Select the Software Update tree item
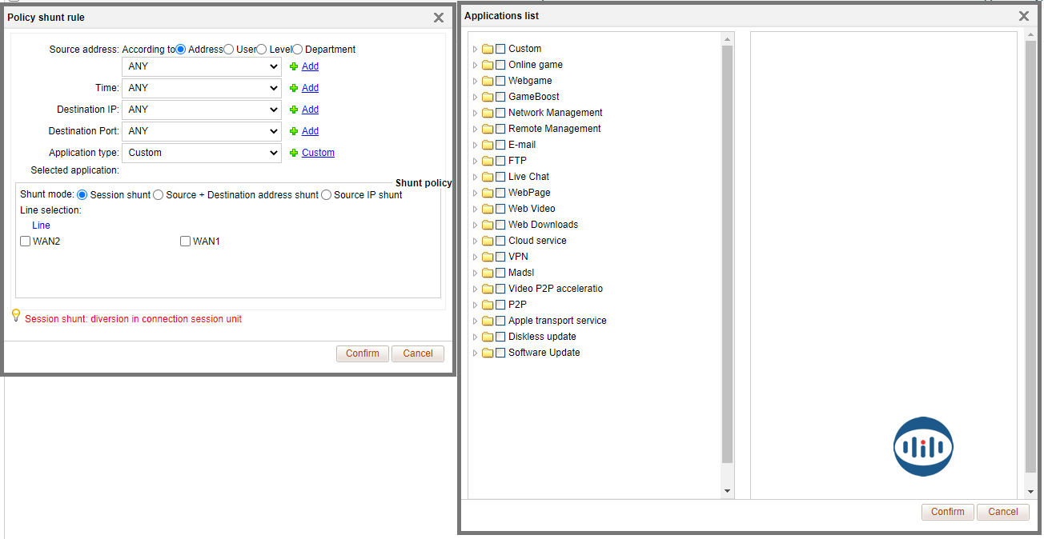 (x=544, y=353)
